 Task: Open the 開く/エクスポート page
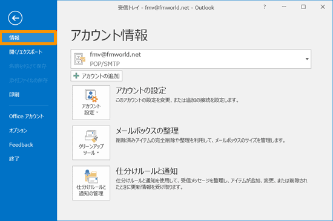[25, 52]
